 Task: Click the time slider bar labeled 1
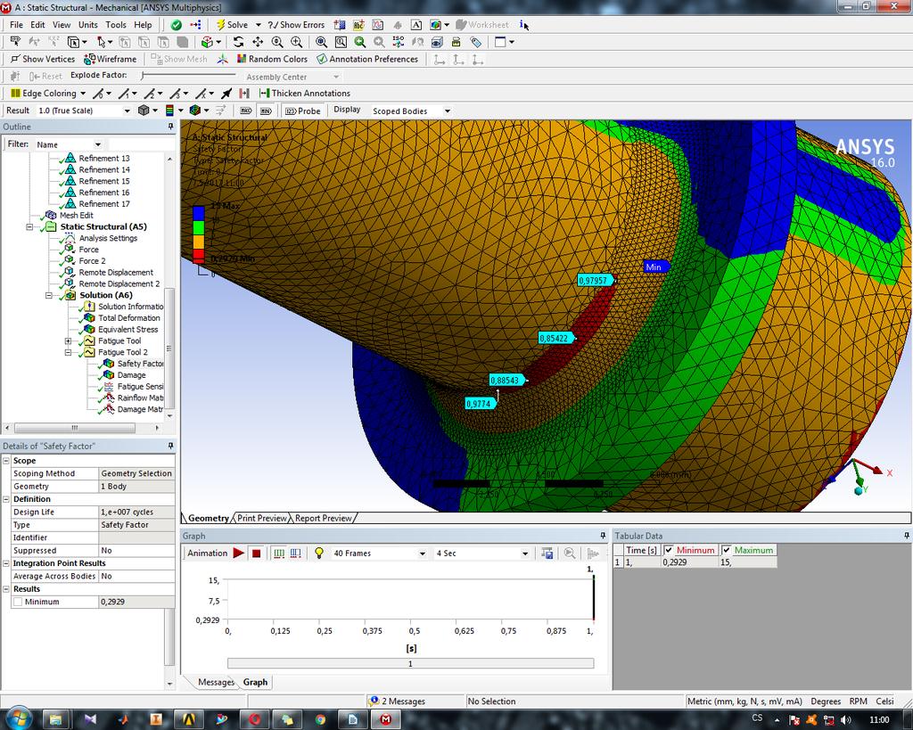(410, 664)
